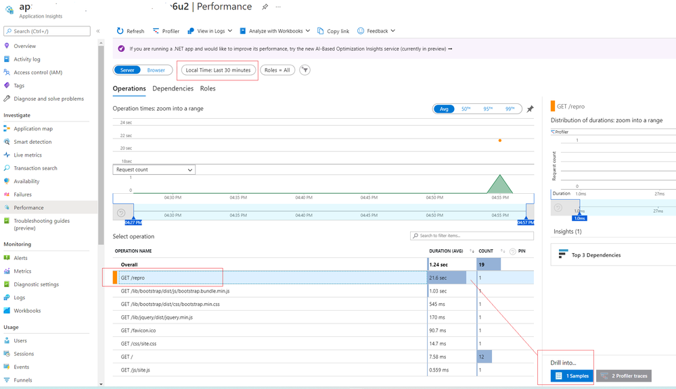
Task: Select 50th percentile toggle
Action: pyautogui.click(x=466, y=109)
